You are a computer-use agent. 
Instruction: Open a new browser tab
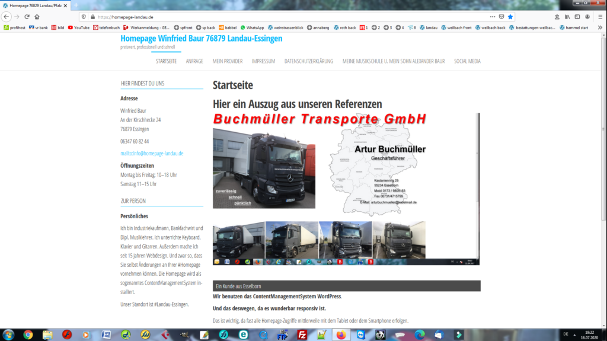[x=76, y=5]
